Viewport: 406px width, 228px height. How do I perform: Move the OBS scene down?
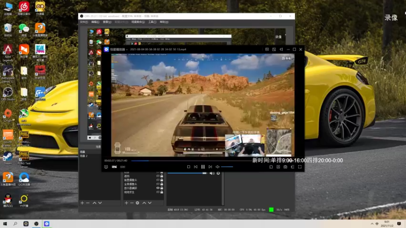100,203
